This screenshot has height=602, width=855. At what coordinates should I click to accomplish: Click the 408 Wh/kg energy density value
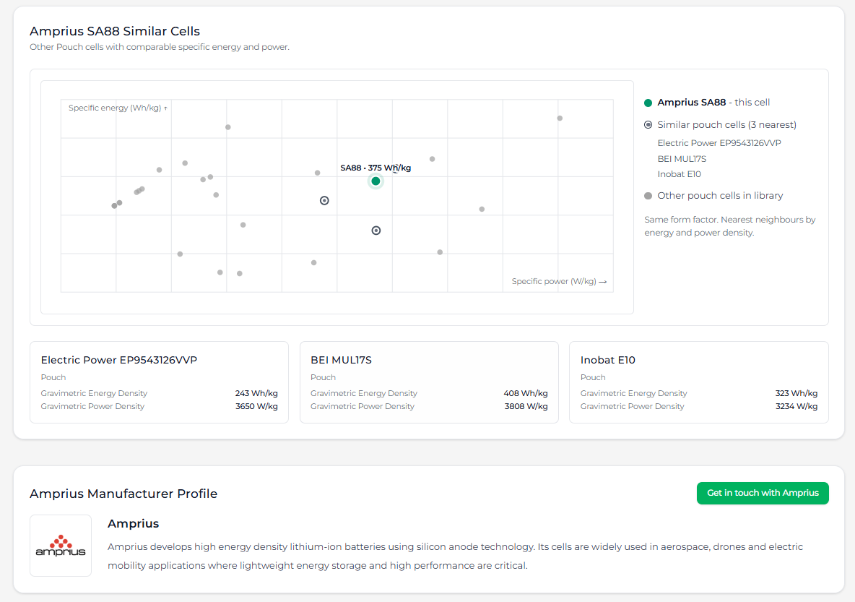coord(526,393)
